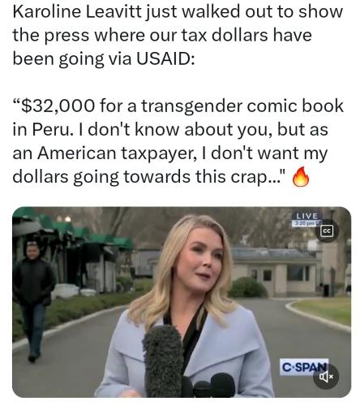Click the word "USAID:" in the post
Viewport: 360px width, 406px height.
pyautogui.click(x=165, y=58)
